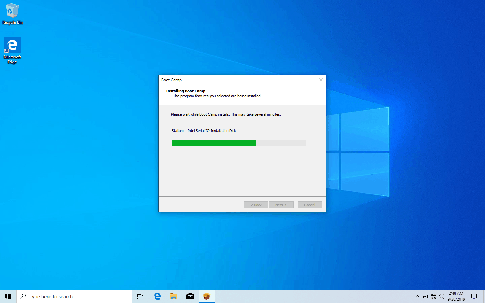The image size is (485, 303).
Task: Click the volume speaker tray icon
Action: tap(442, 296)
